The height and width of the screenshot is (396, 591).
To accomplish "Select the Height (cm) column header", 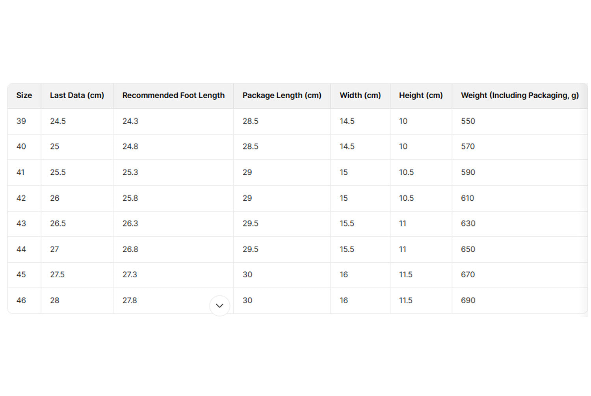I will point(421,95).
